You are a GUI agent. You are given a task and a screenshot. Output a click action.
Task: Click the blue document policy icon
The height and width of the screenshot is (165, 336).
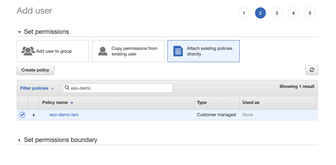(178, 51)
